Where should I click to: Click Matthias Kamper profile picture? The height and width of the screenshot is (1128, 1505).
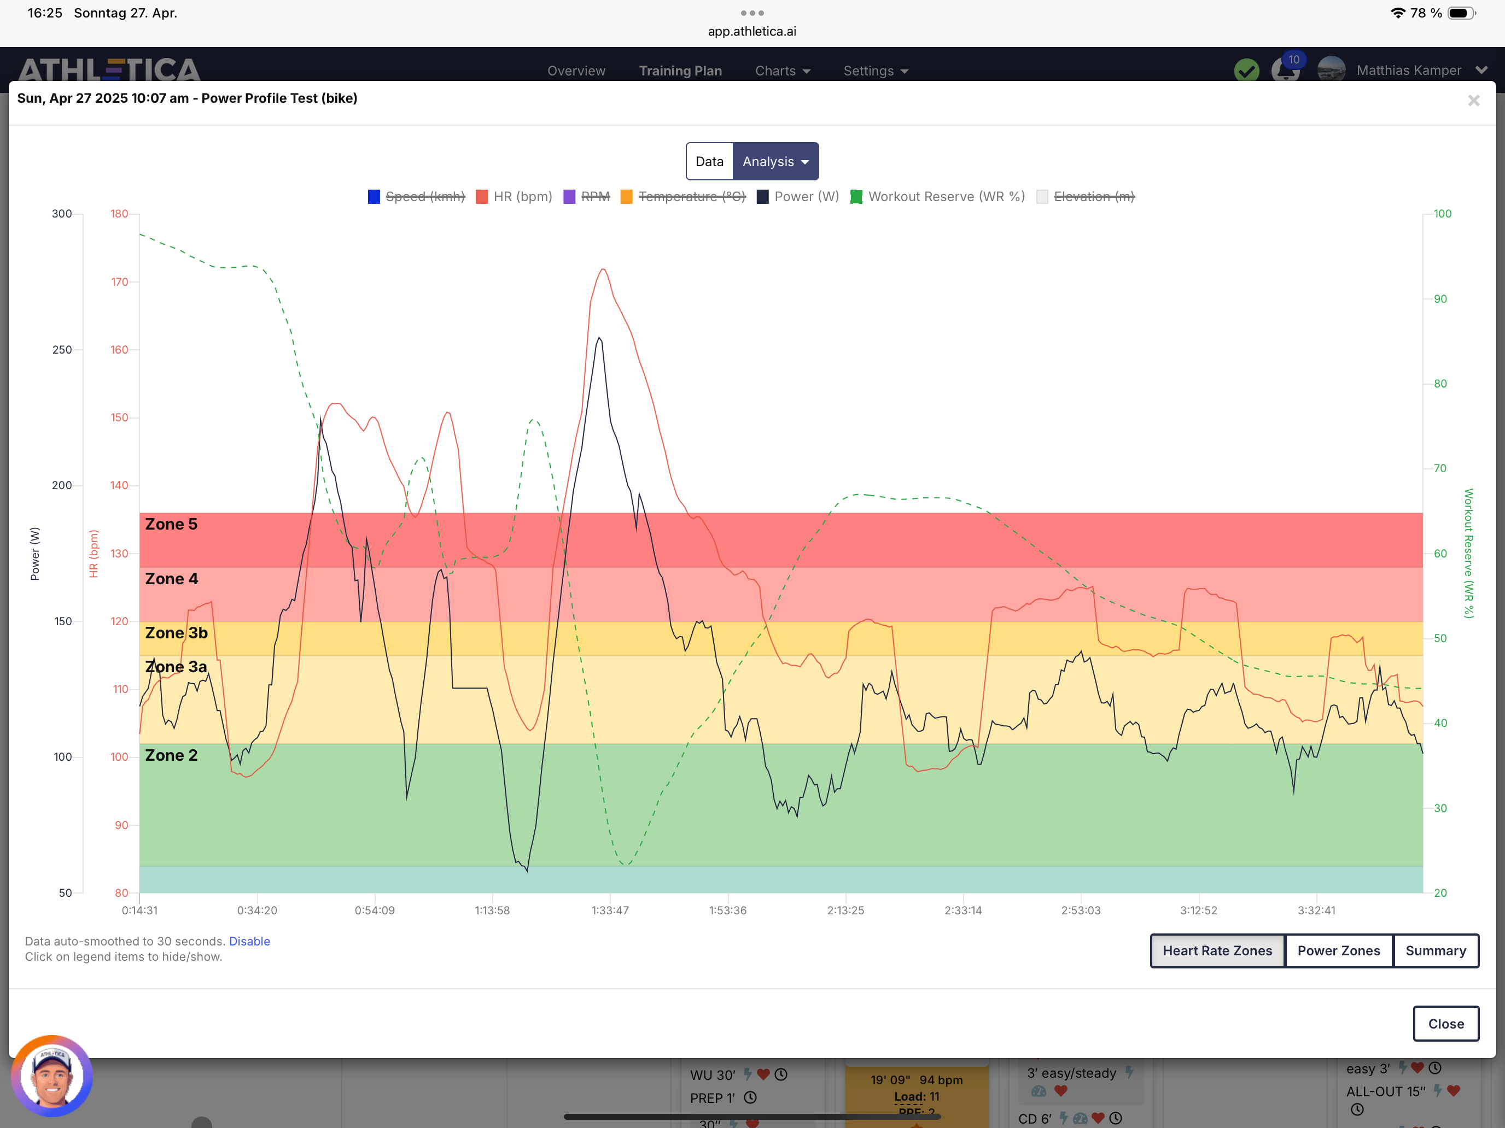(1331, 70)
